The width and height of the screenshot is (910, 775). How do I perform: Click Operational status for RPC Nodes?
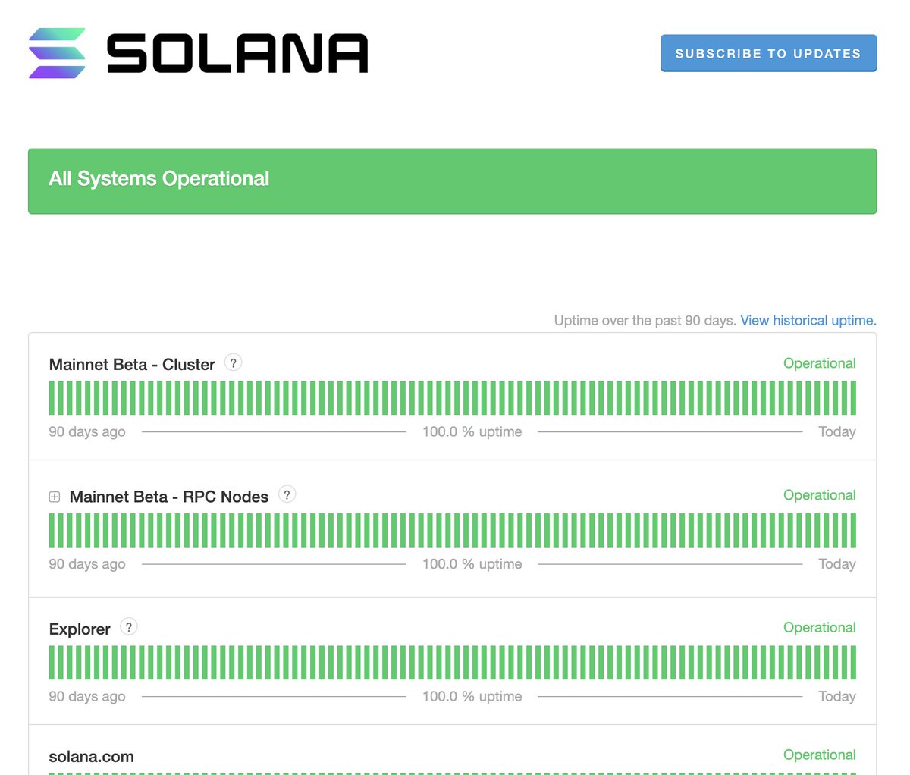click(x=820, y=495)
